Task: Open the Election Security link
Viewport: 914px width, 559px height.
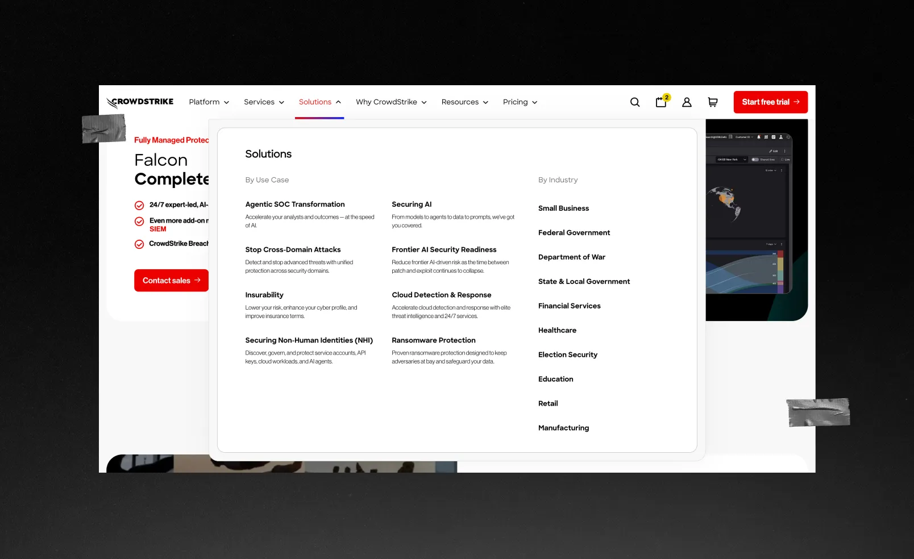Action: 568,355
